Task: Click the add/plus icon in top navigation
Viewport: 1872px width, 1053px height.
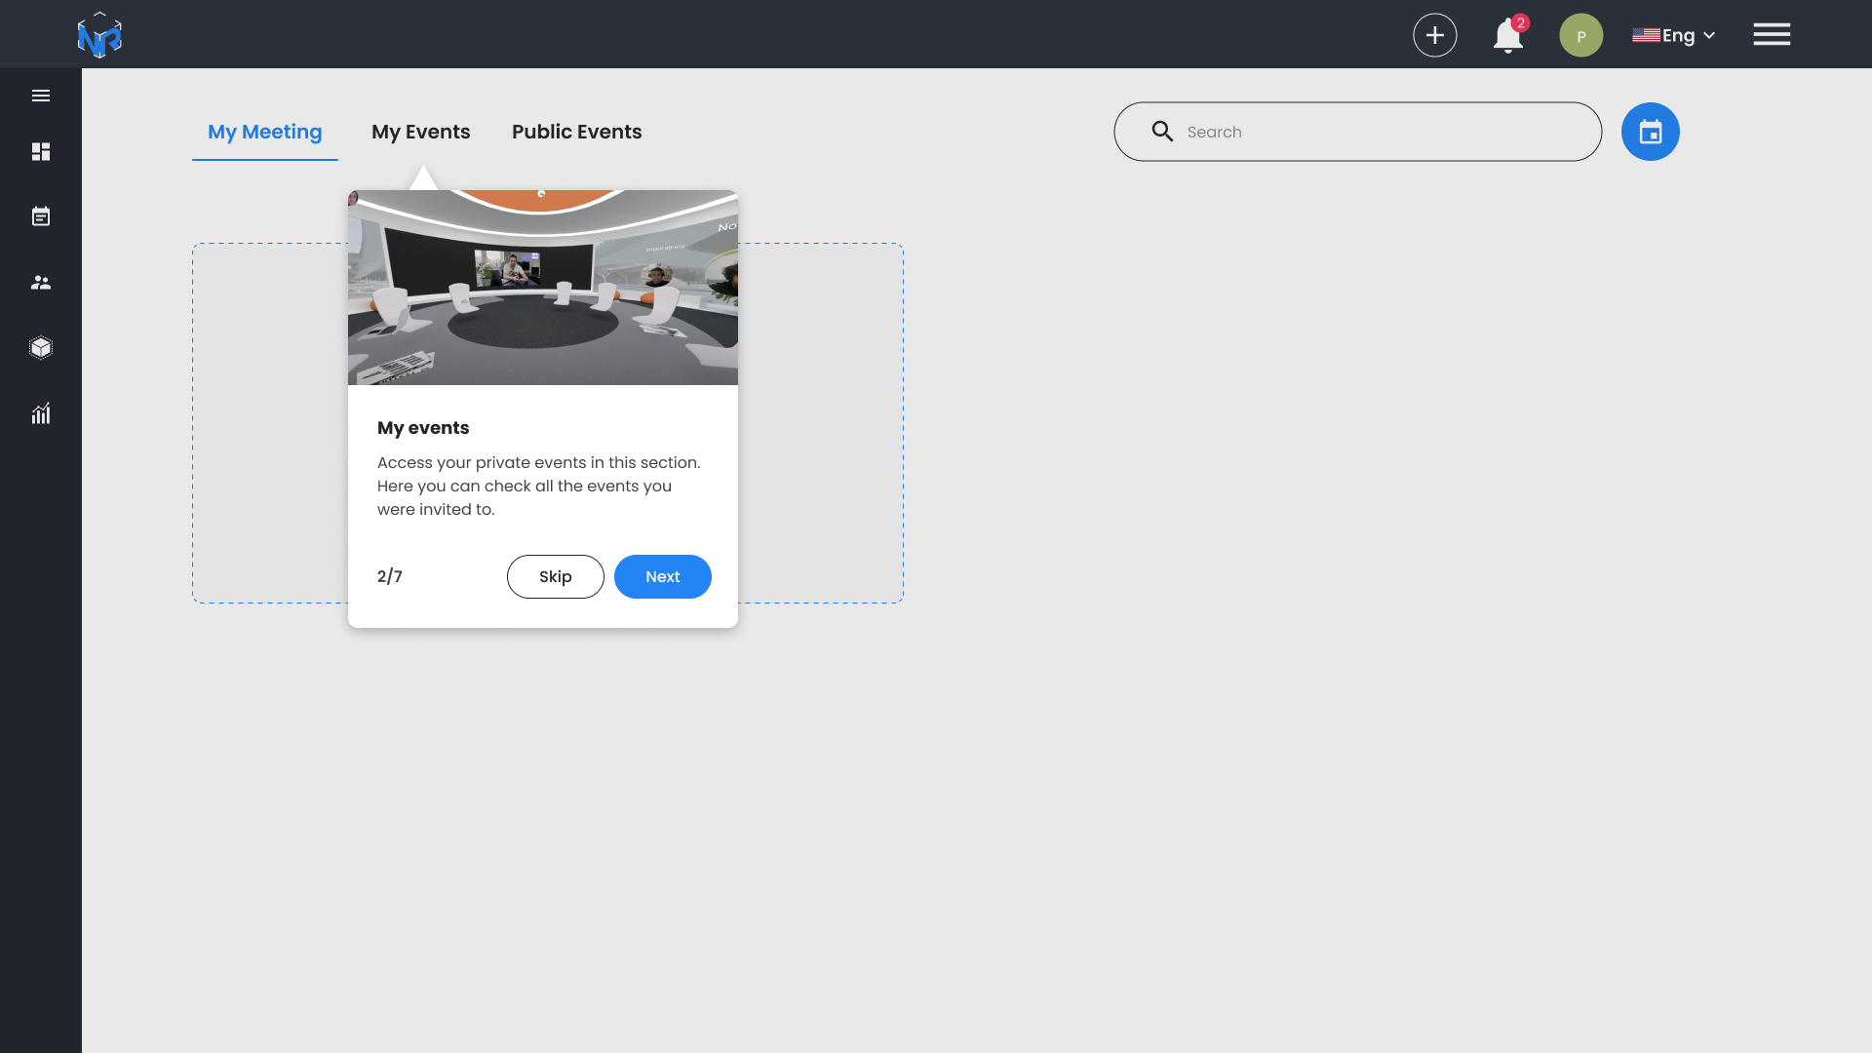Action: (1435, 35)
